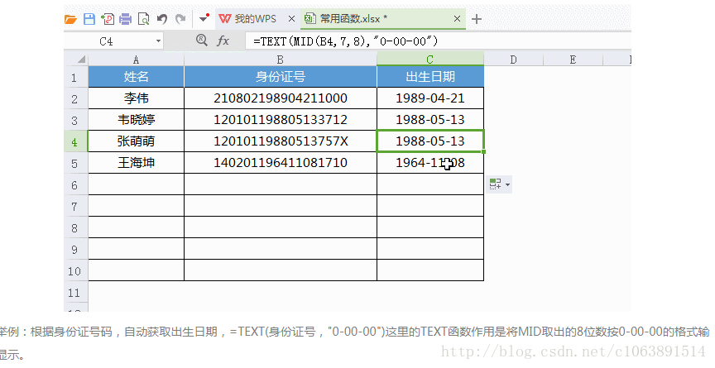Select row 9 header
The width and height of the screenshot is (715, 368).
coord(74,249)
